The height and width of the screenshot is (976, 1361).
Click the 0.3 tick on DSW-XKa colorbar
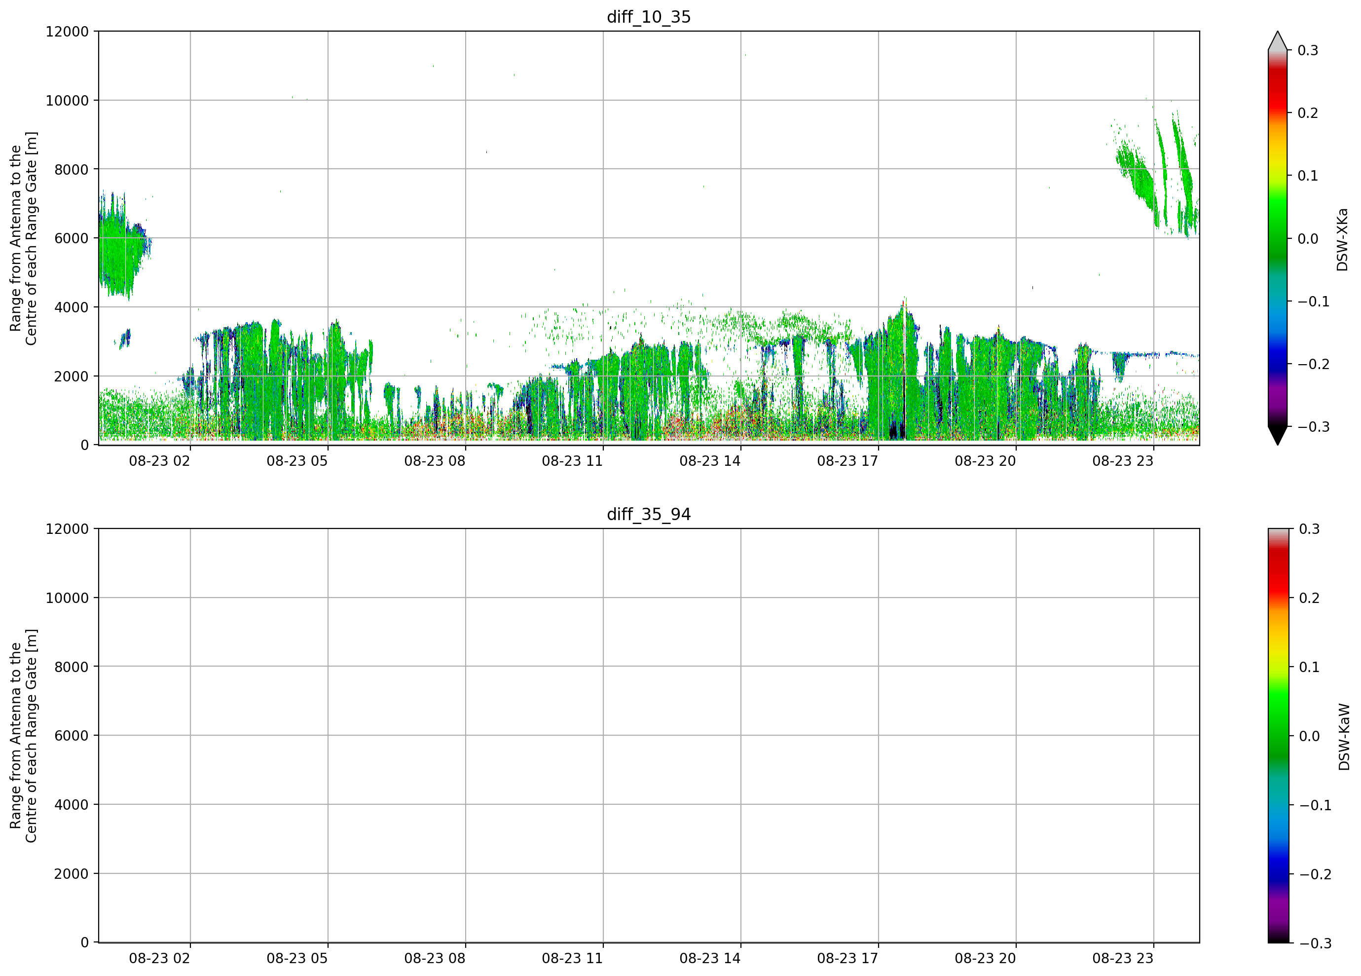click(x=1308, y=50)
